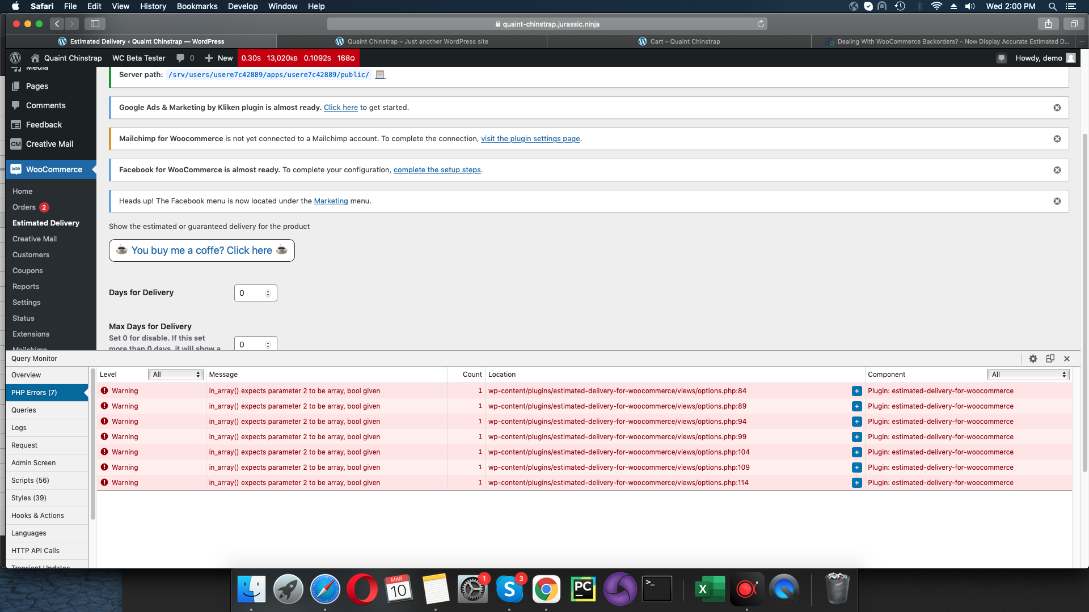Dismiss the Mailchimp for Woocommerce notice
Viewport: 1089px width, 612px height.
point(1057,138)
